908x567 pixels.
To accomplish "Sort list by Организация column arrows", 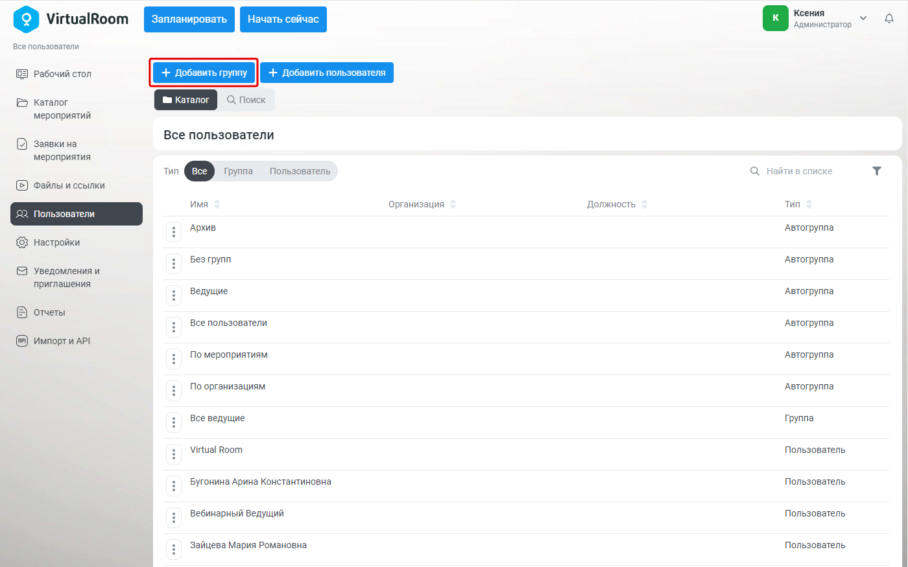I will pos(453,204).
